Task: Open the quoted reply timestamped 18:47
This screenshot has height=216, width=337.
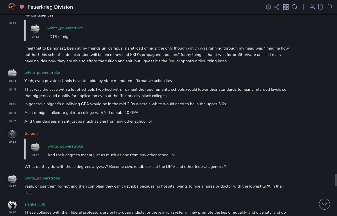Action: point(111,155)
